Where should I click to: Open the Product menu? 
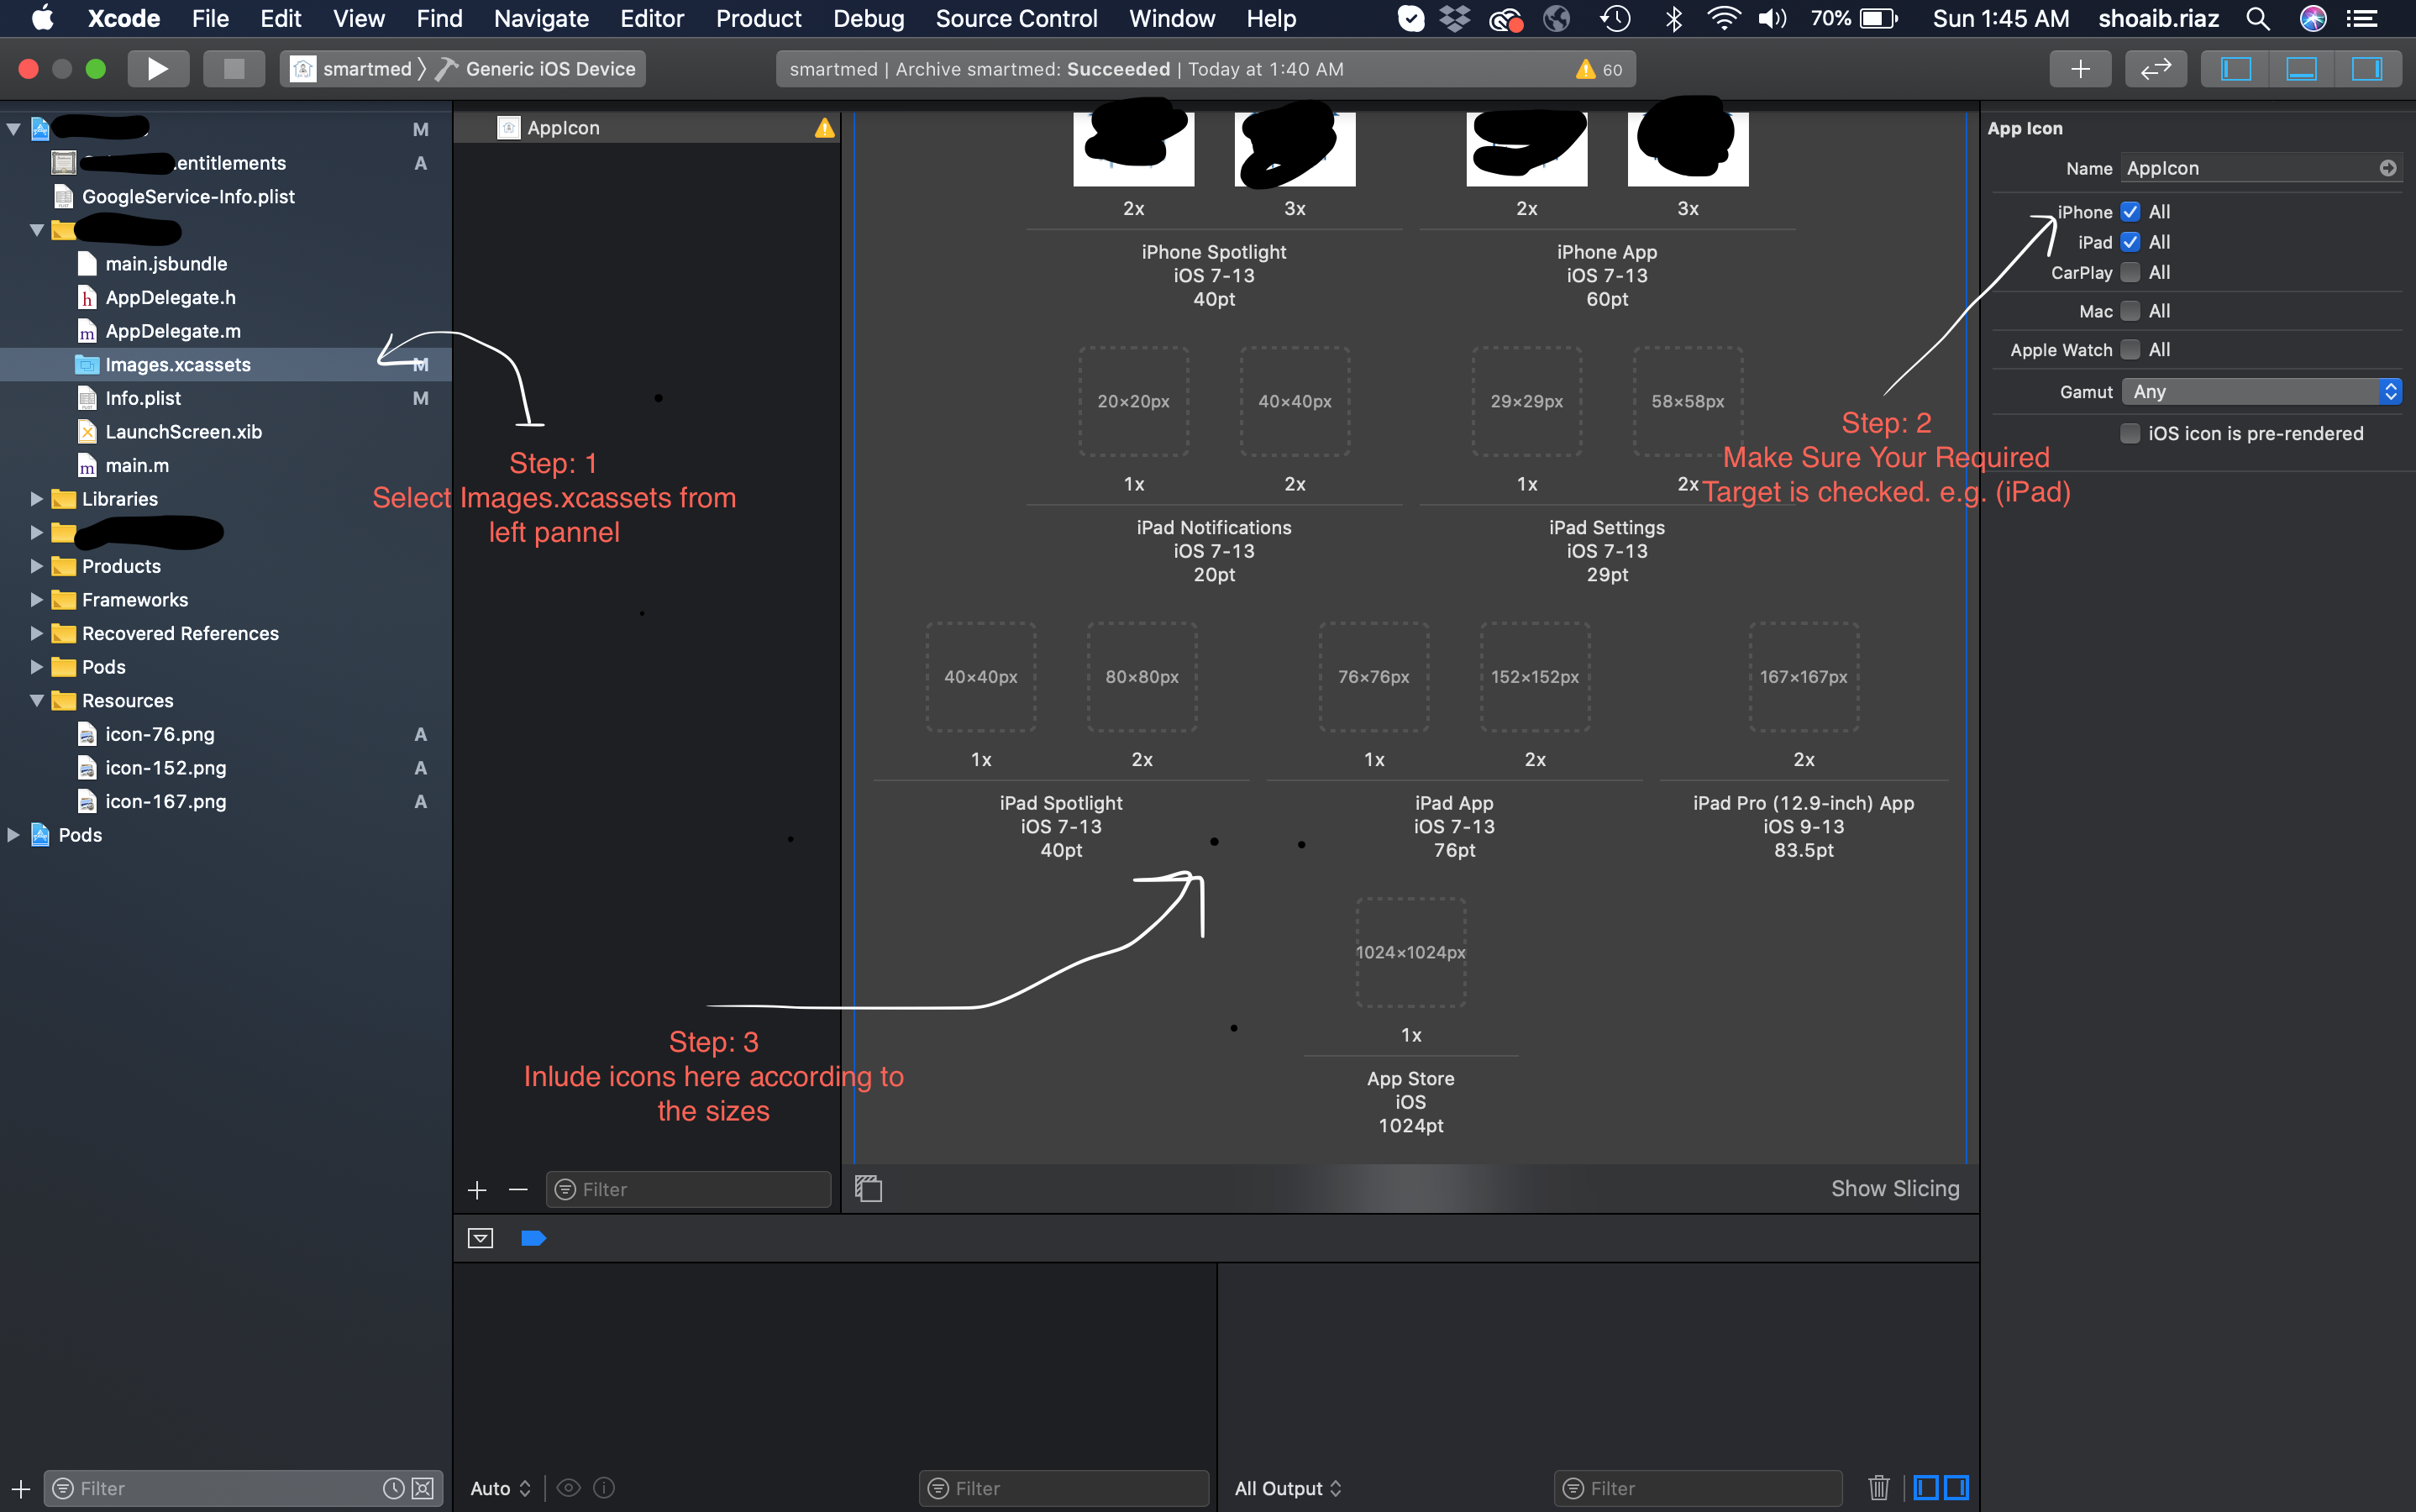pos(758,19)
